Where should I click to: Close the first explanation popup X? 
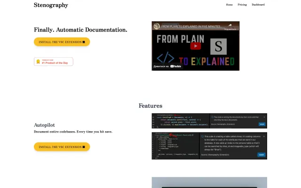pyautogui.click(x=264, y=117)
